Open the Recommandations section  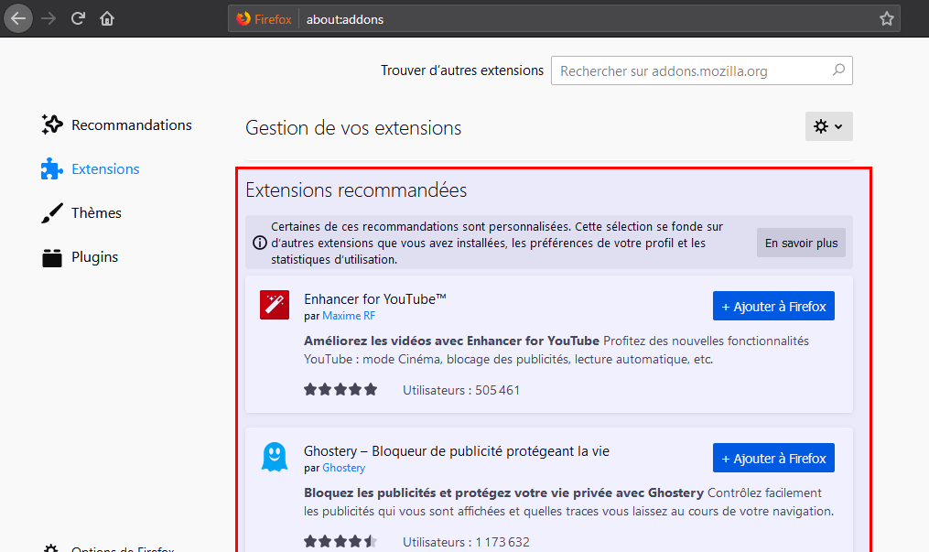click(131, 125)
